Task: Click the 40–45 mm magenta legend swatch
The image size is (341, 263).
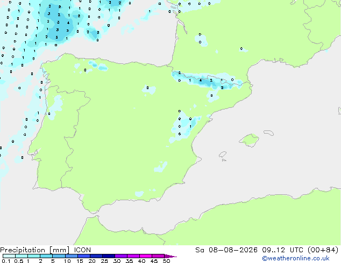Action: click(x=146, y=256)
